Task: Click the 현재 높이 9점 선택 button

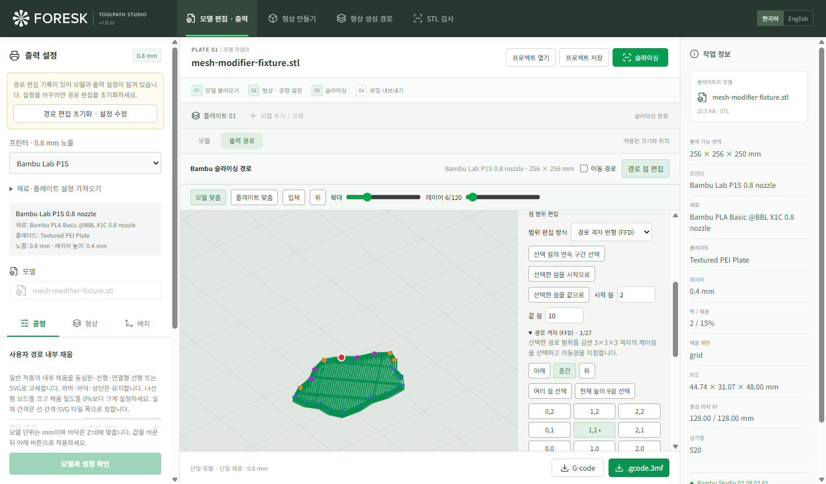Action: tap(605, 391)
